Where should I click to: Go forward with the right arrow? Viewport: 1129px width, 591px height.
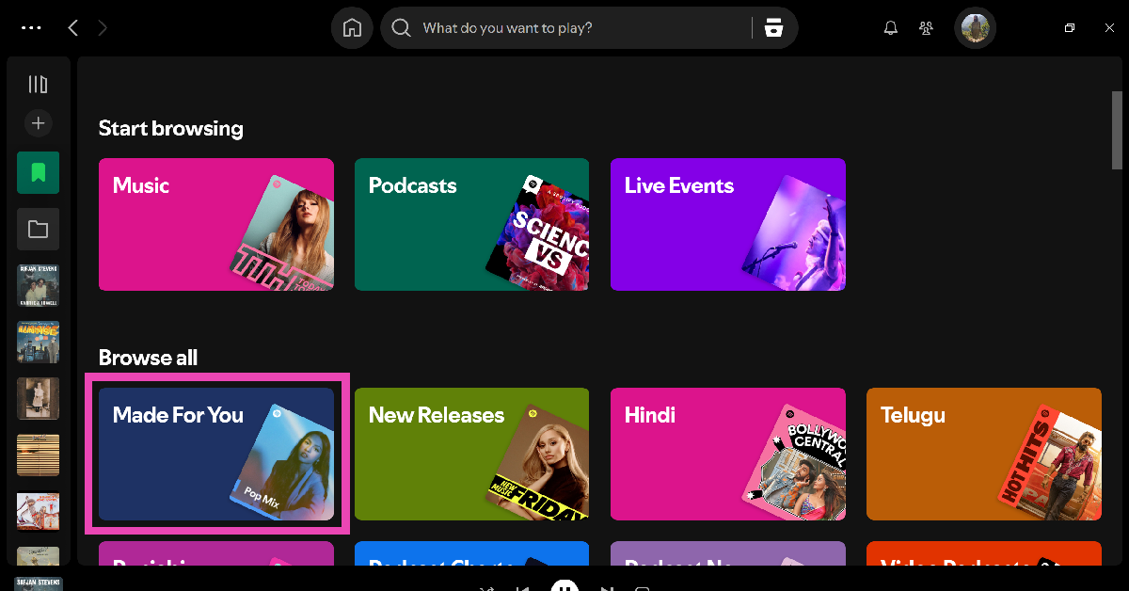click(103, 28)
